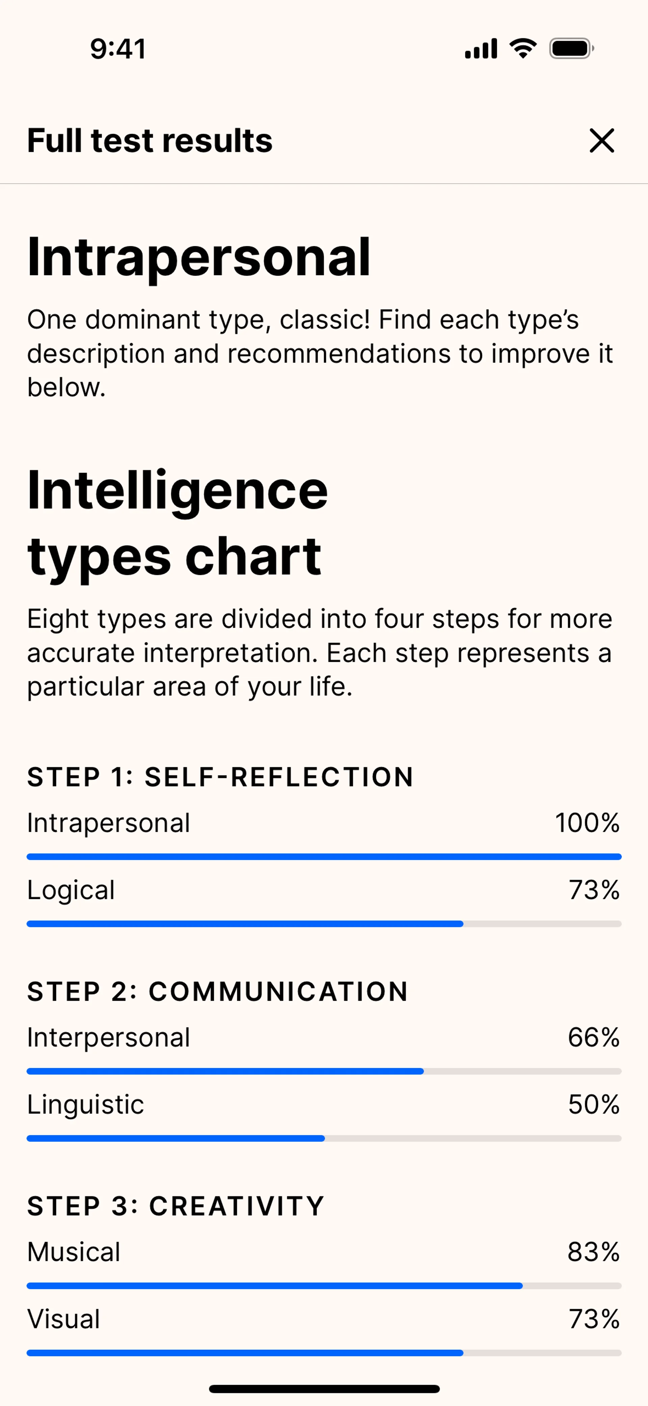Tap the cellular signal bars icon

481,49
